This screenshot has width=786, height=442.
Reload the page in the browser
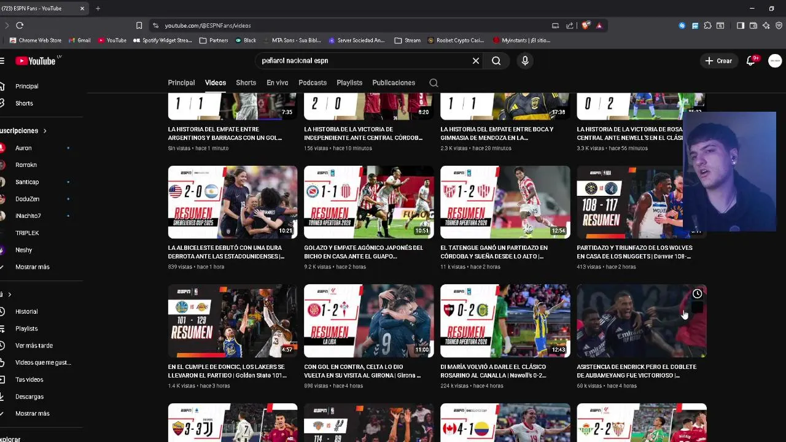[x=20, y=25]
